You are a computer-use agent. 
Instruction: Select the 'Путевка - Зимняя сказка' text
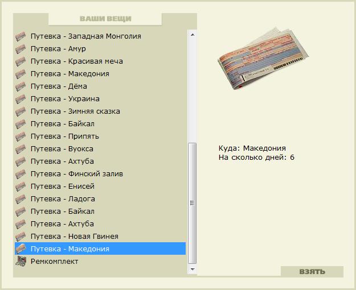pyautogui.click(x=75, y=111)
